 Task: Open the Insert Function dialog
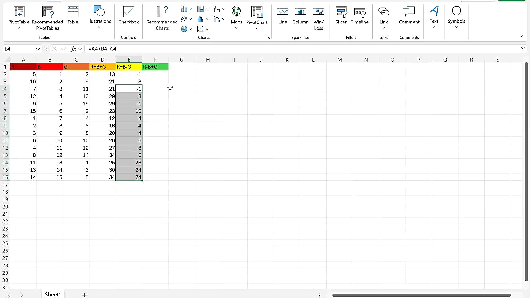(73, 49)
